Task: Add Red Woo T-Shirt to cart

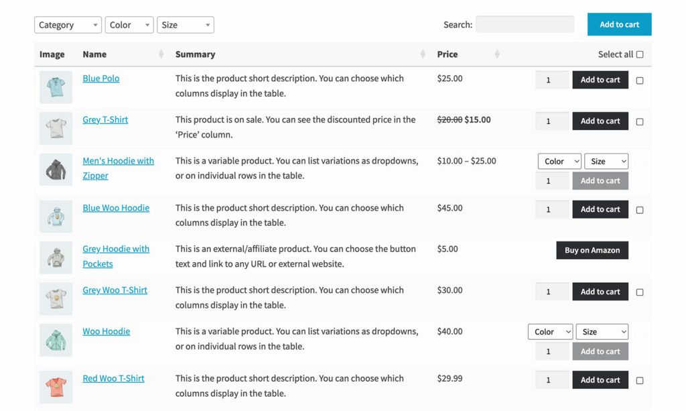Action: point(600,380)
